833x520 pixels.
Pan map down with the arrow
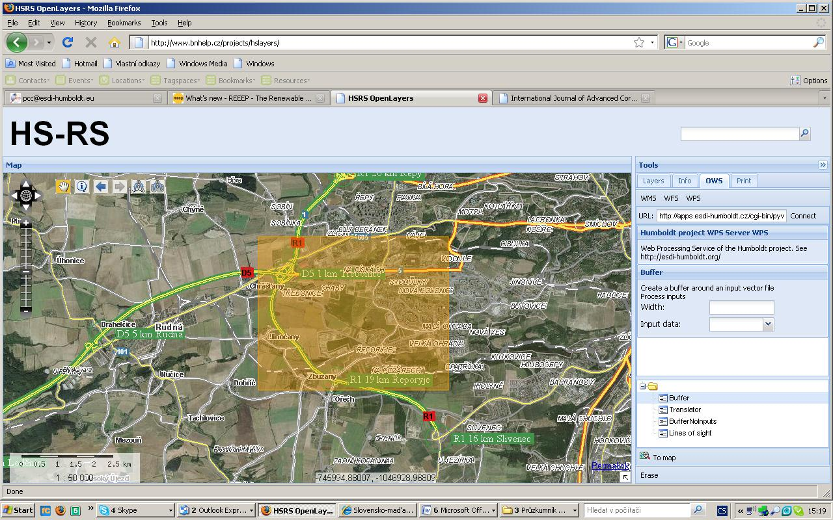26,207
